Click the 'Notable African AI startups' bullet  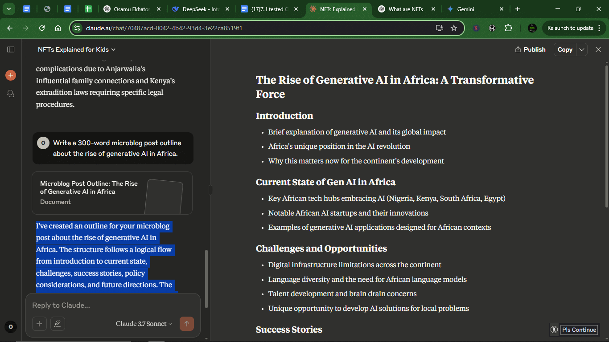point(348,213)
